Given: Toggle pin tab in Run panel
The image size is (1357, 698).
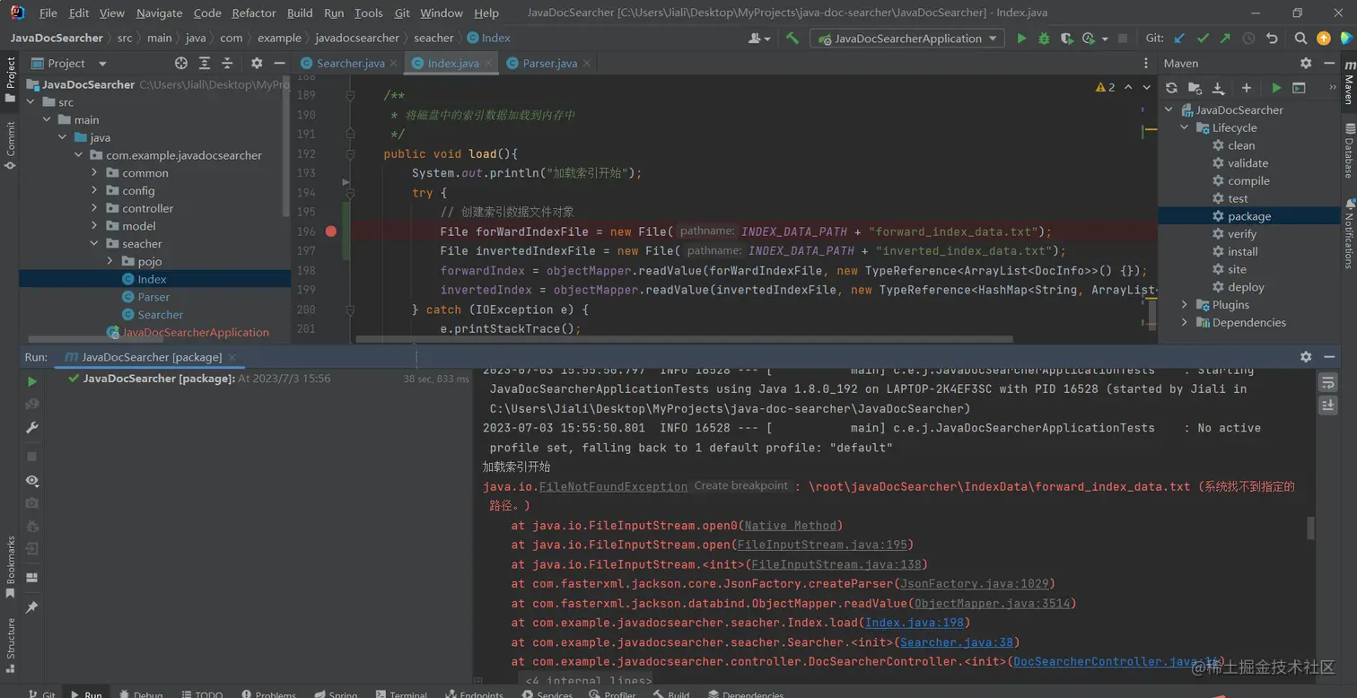Looking at the screenshot, I should pyautogui.click(x=32, y=607).
